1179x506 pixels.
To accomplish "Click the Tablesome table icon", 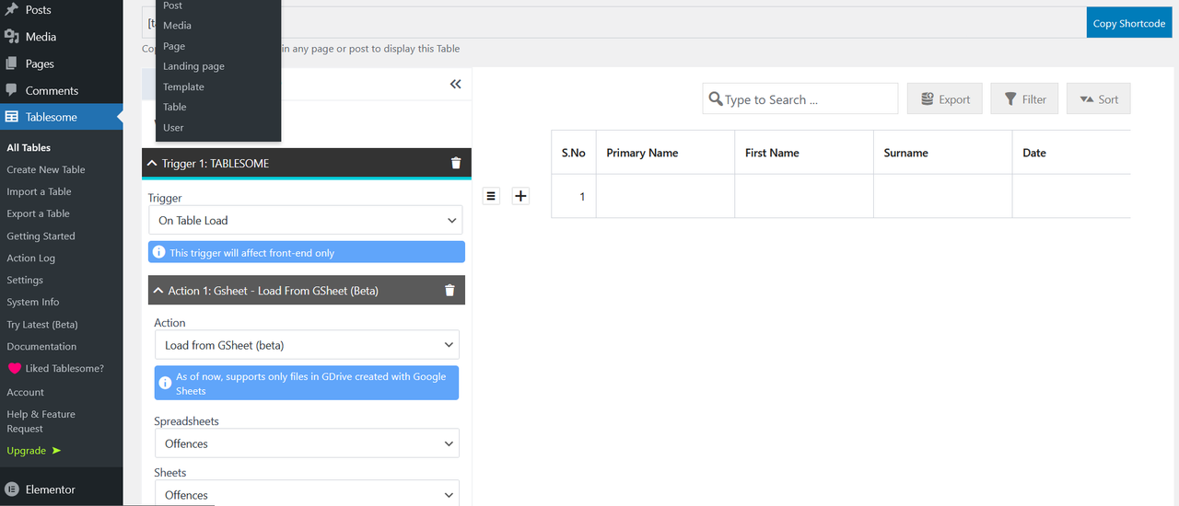I will pyautogui.click(x=12, y=117).
